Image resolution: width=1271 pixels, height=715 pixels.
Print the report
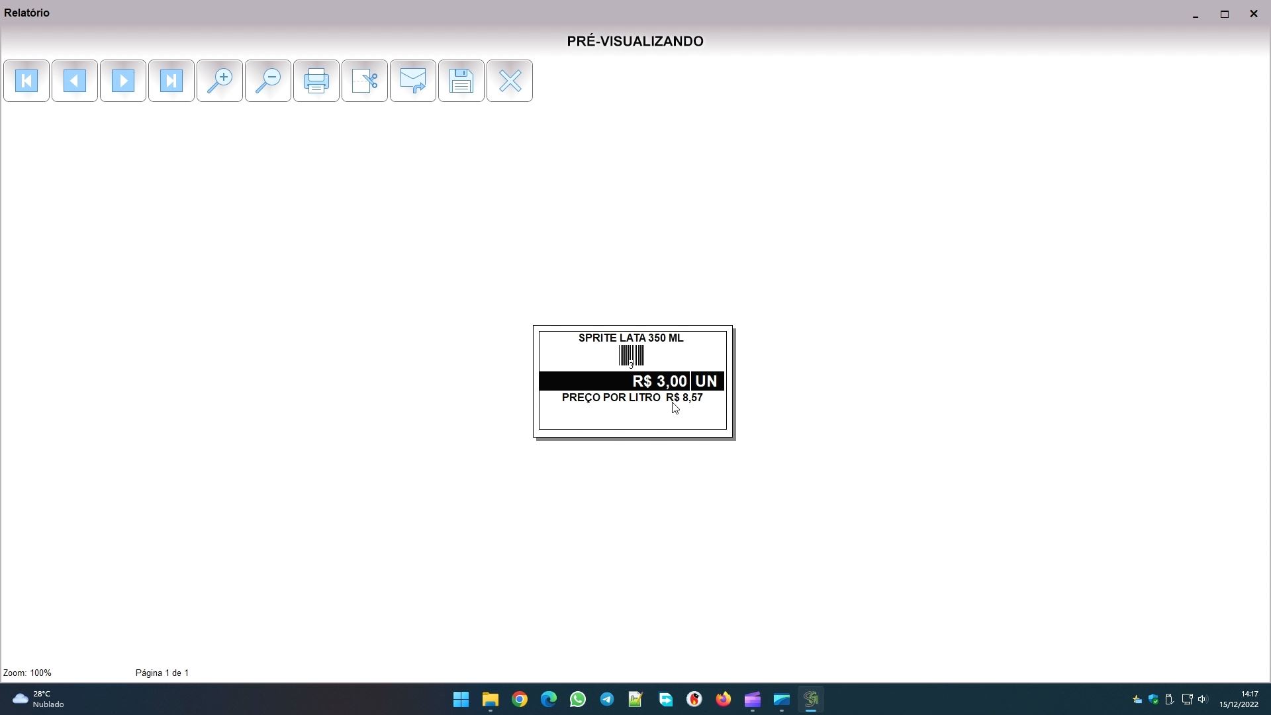tap(316, 81)
